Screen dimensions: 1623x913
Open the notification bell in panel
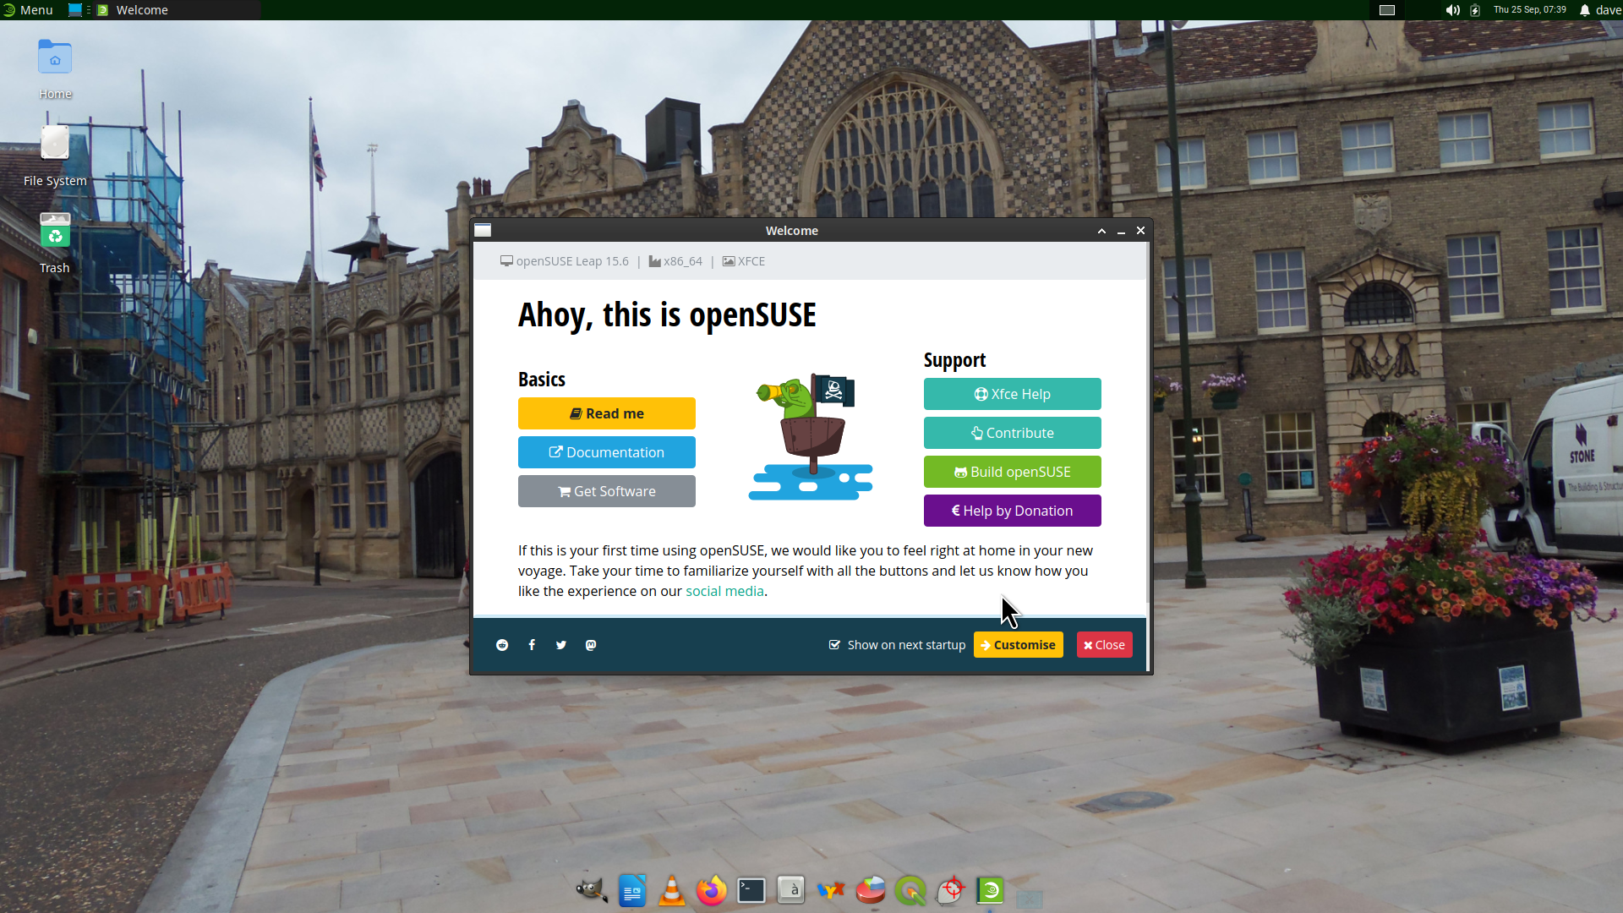pos(1585,10)
